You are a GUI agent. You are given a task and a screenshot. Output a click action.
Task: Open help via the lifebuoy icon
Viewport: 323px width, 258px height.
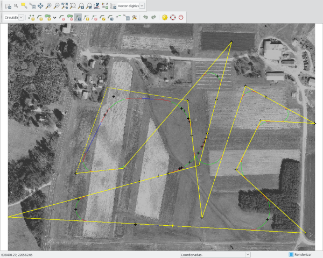click(173, 17)
